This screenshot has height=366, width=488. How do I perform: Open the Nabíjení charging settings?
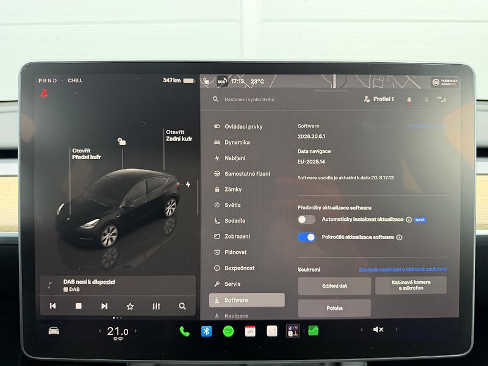[x=230, y=158]
